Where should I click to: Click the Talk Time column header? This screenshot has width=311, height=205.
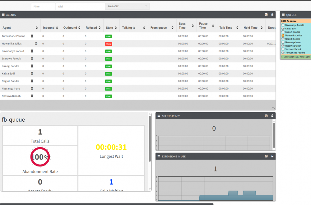click(226, 28)
